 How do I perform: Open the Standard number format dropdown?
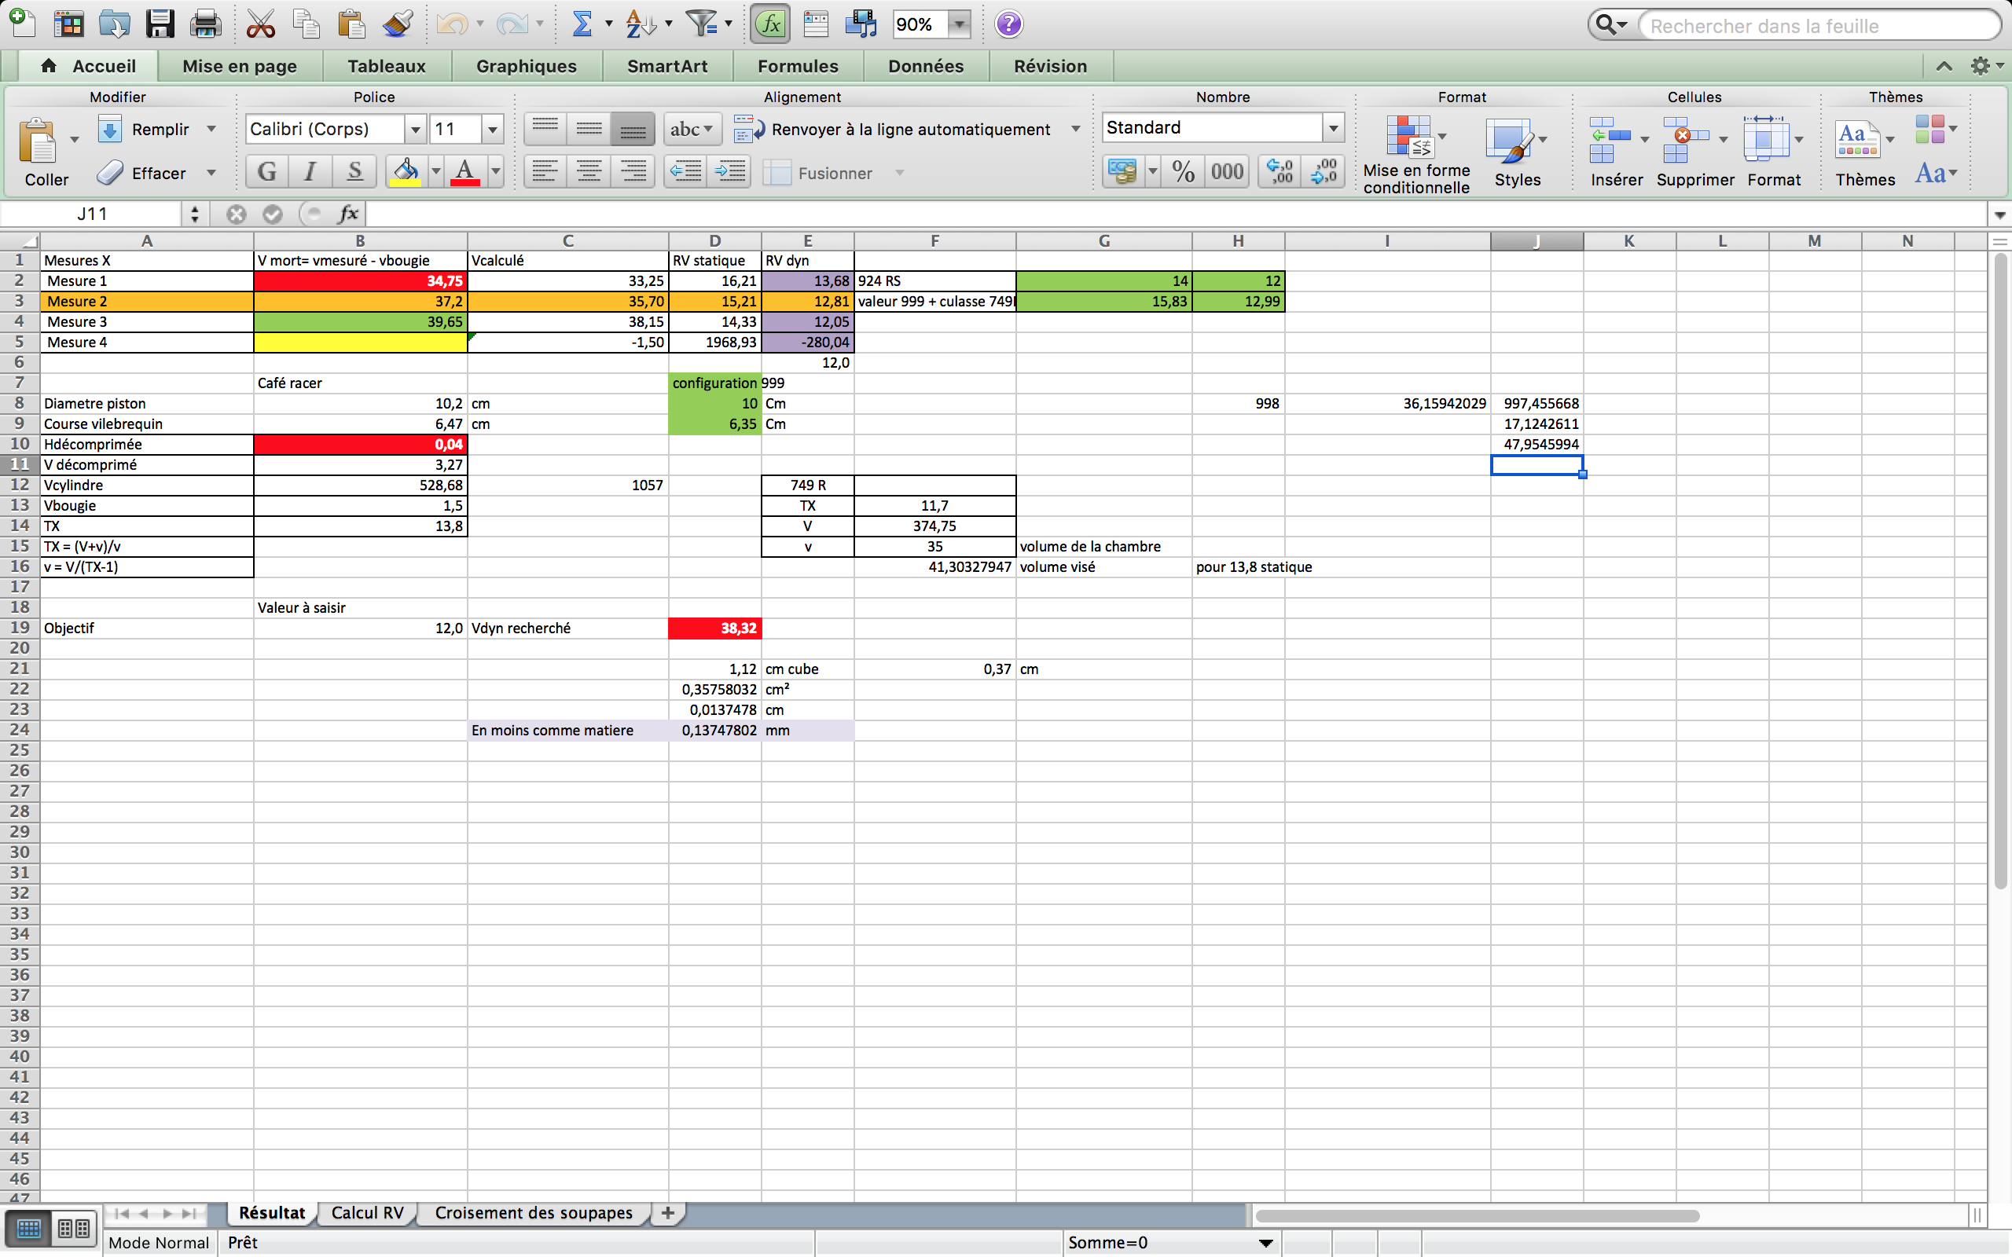pyautogui.click(x=1333, y=128)
